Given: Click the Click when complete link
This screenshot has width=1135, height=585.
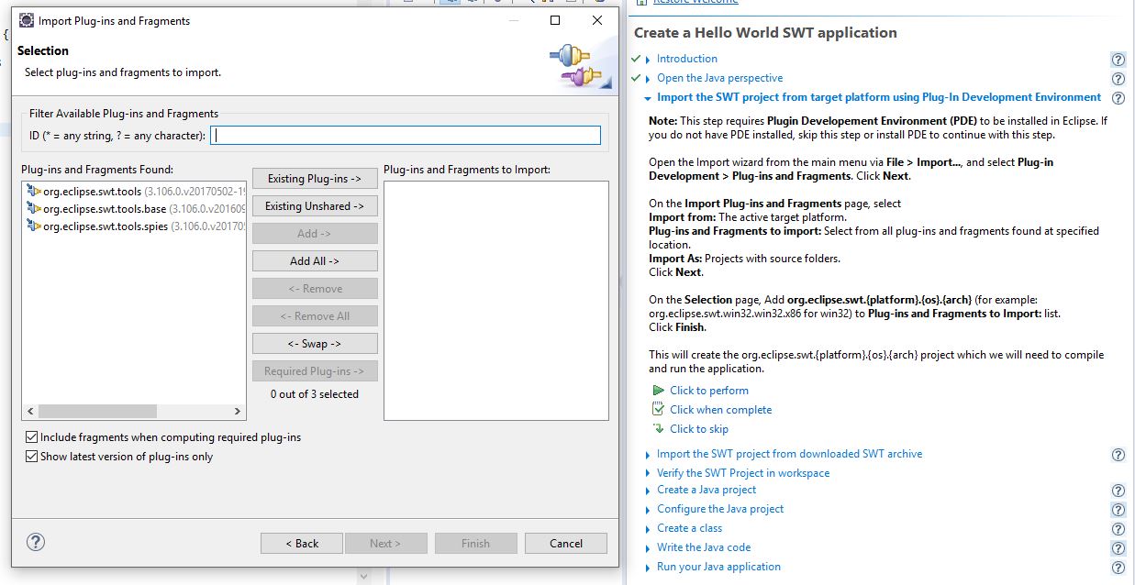Looking at the screenshot, I should [x=721, y=410].
